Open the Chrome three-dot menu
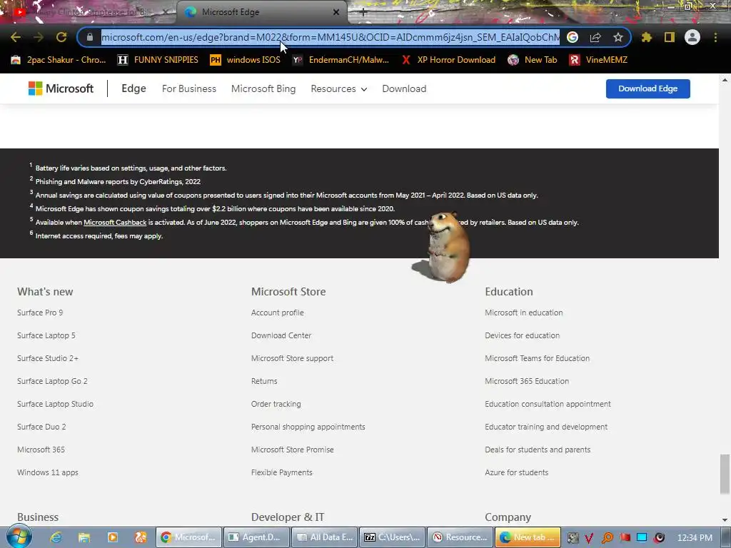Image resolution: width=731 pixels, height=548 pixels. pos(715,37)
